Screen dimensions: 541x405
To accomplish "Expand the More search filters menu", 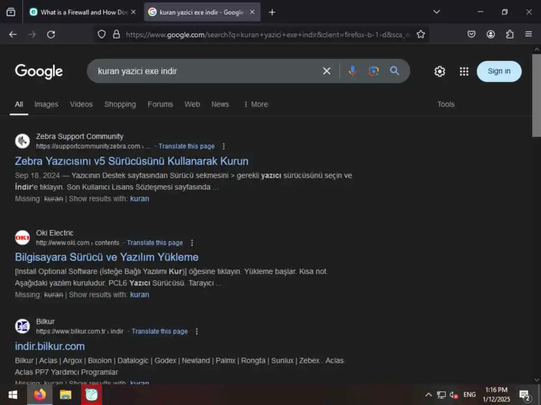I will [x=256, y=104].
